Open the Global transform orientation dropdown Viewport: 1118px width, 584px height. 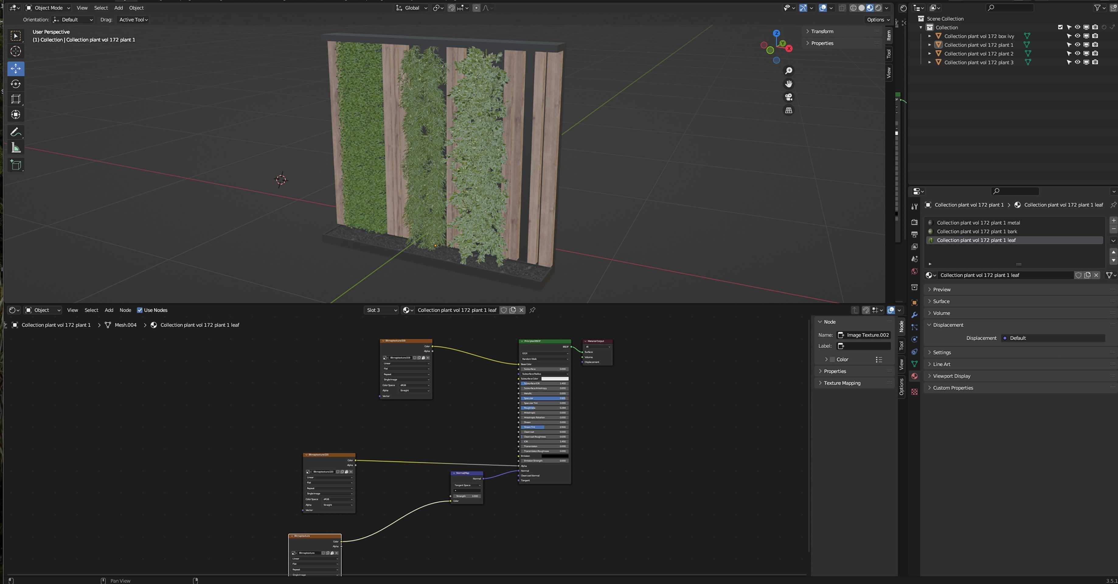pyautogui.click(x=411, y=8)
